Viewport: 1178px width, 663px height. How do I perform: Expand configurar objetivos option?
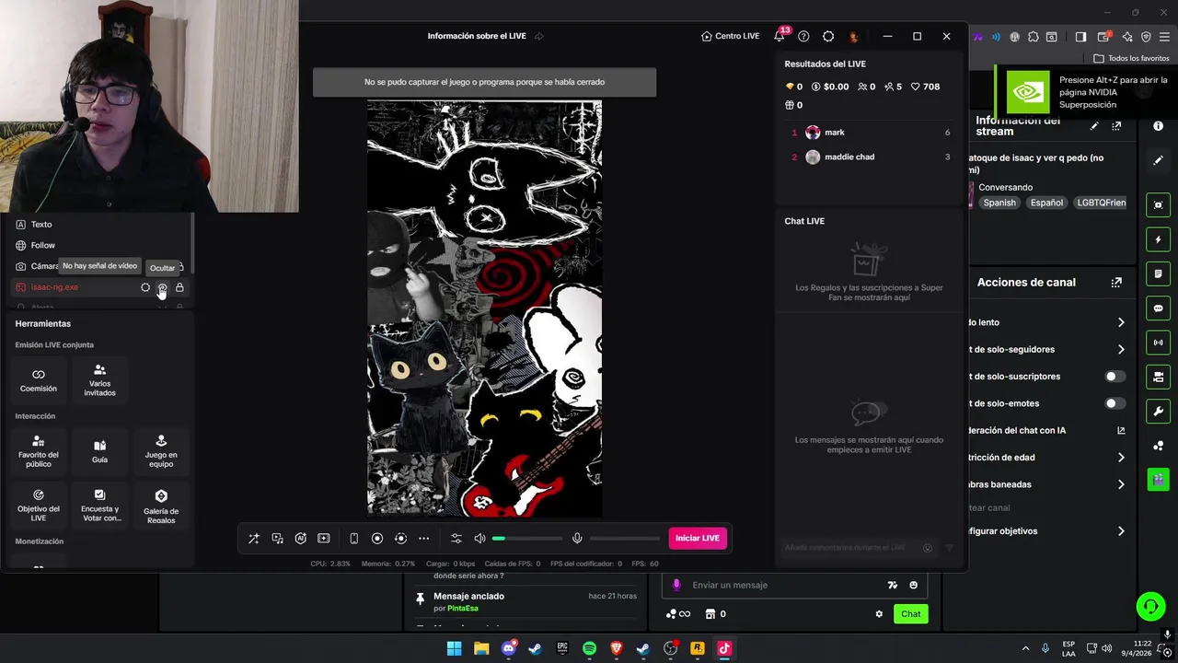click(x=1121, y=531)
